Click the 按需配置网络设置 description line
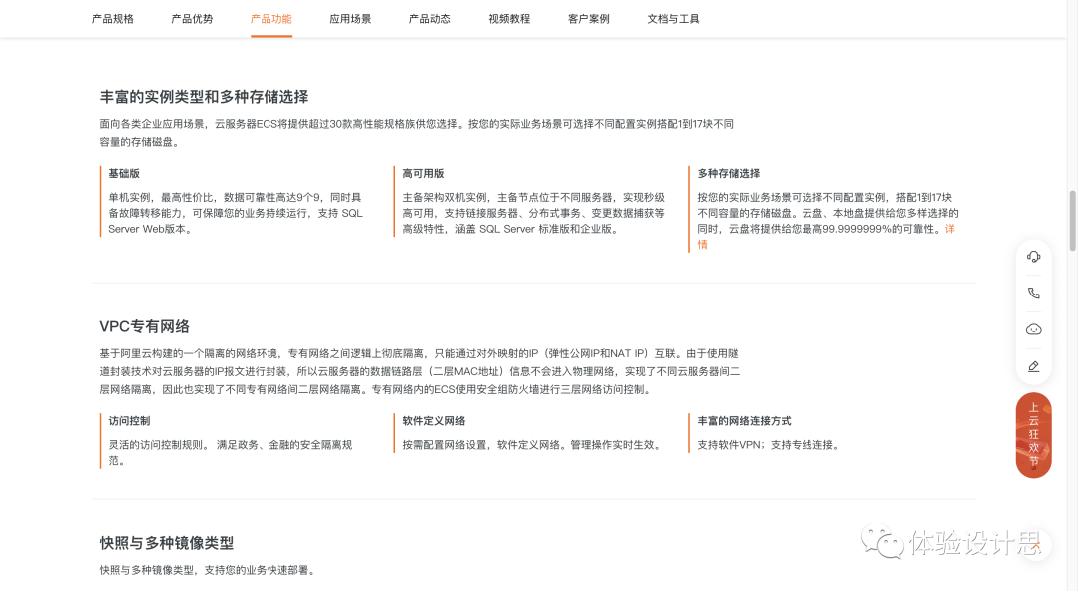1078x591 pixels. click(533, 445)
